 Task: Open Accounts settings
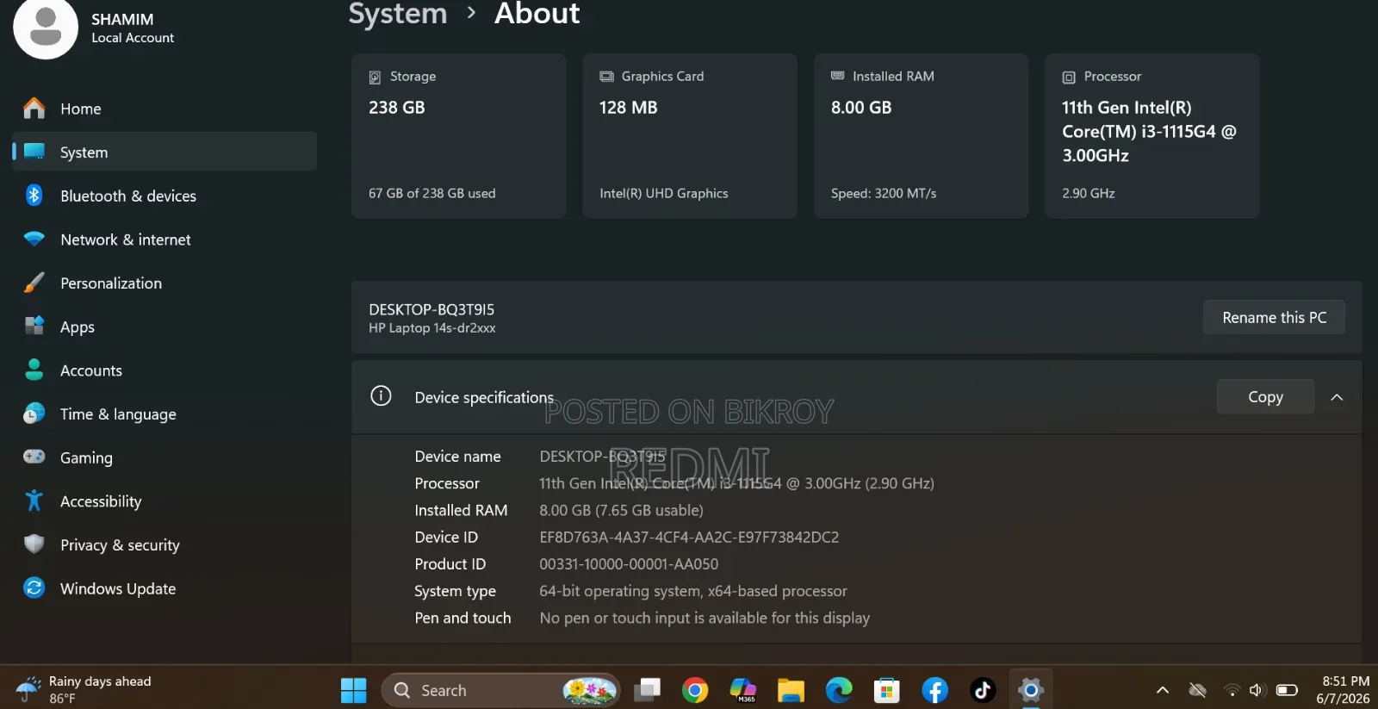(x=164, y=370)
